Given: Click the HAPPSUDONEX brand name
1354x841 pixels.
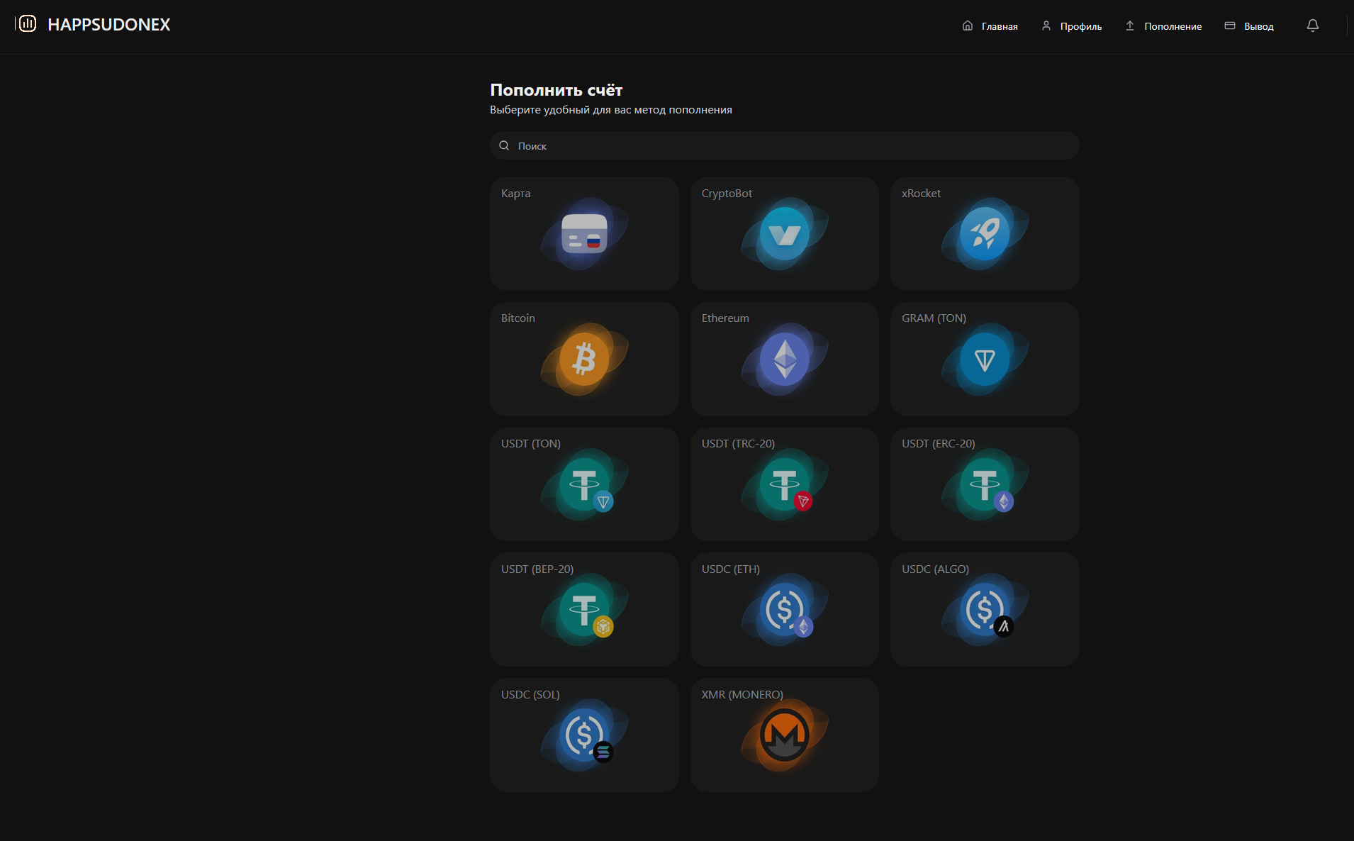Looking at the screenshot, I should coord(109,25).
